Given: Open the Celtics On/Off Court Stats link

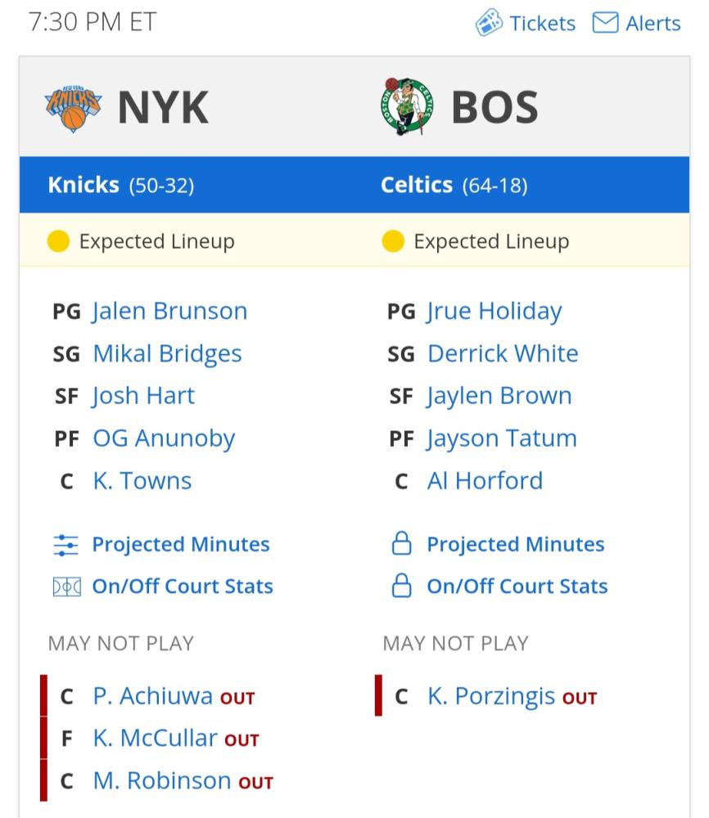Looking at the screenshot, I should pos(517,587).
